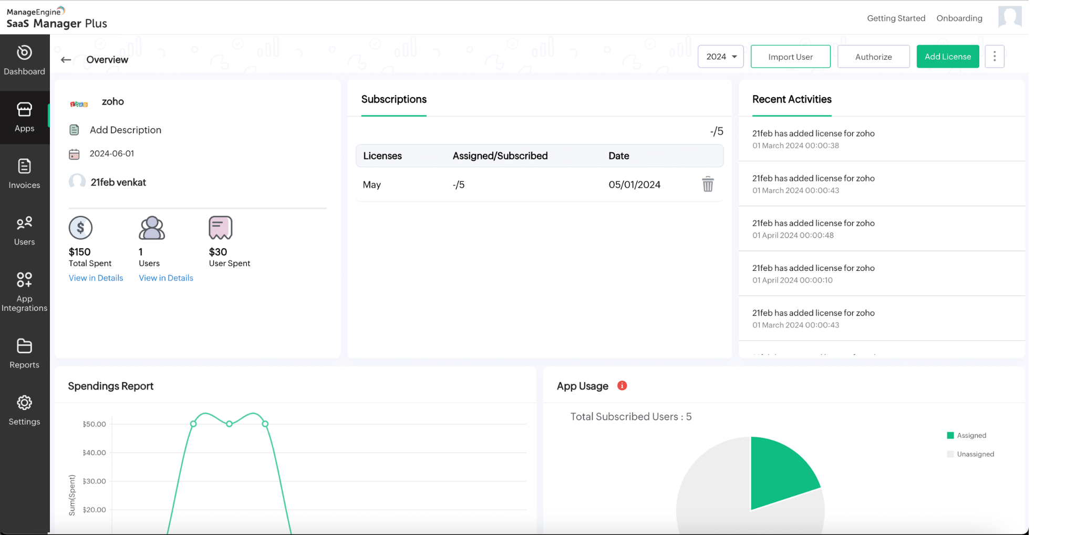The width and height of the screenshot is (1076, 535).
Task: Click the activity dated 01 April 2024 00:00:10
Action: (882, 274)
